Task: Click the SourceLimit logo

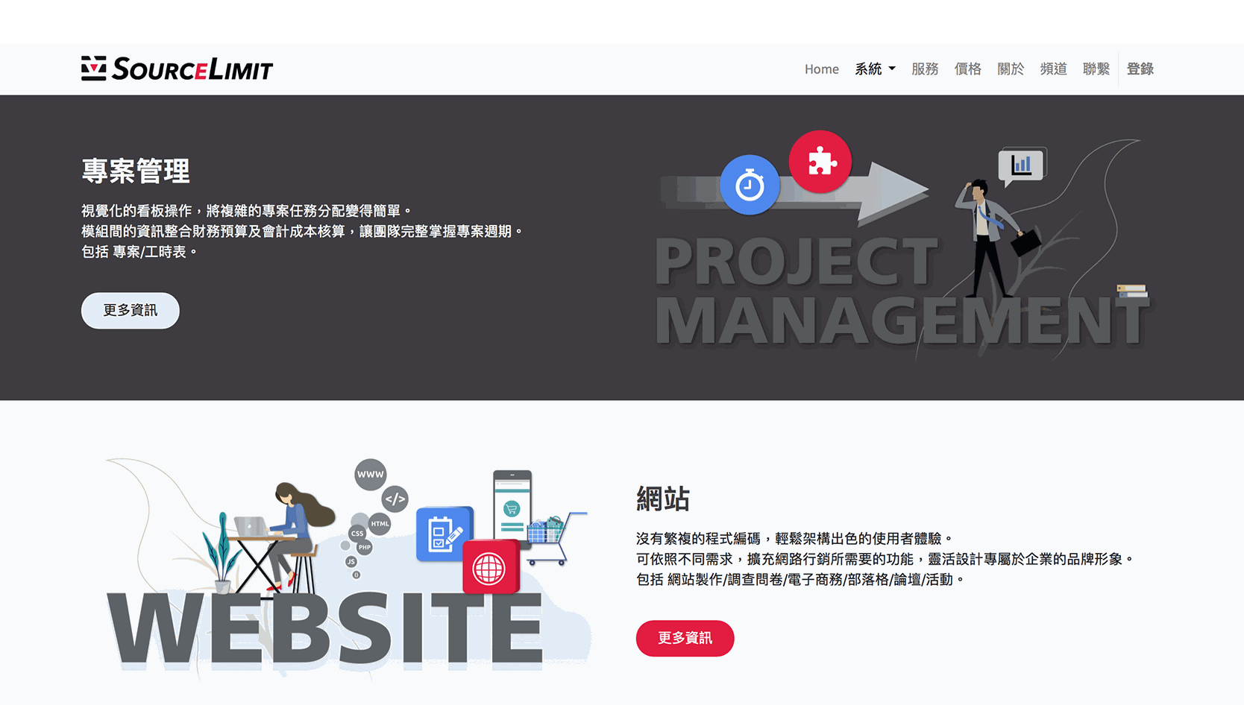Action: (x=177, y=69)
